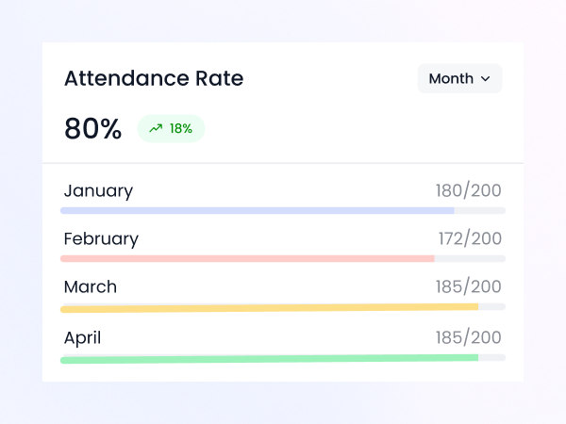Click the blue January progress bar

pos(257,210)
